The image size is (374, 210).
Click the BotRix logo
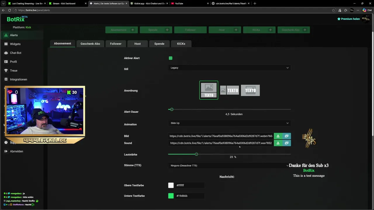coord(17,19)
